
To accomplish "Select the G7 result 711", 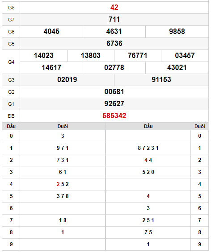I will (114, 20).
